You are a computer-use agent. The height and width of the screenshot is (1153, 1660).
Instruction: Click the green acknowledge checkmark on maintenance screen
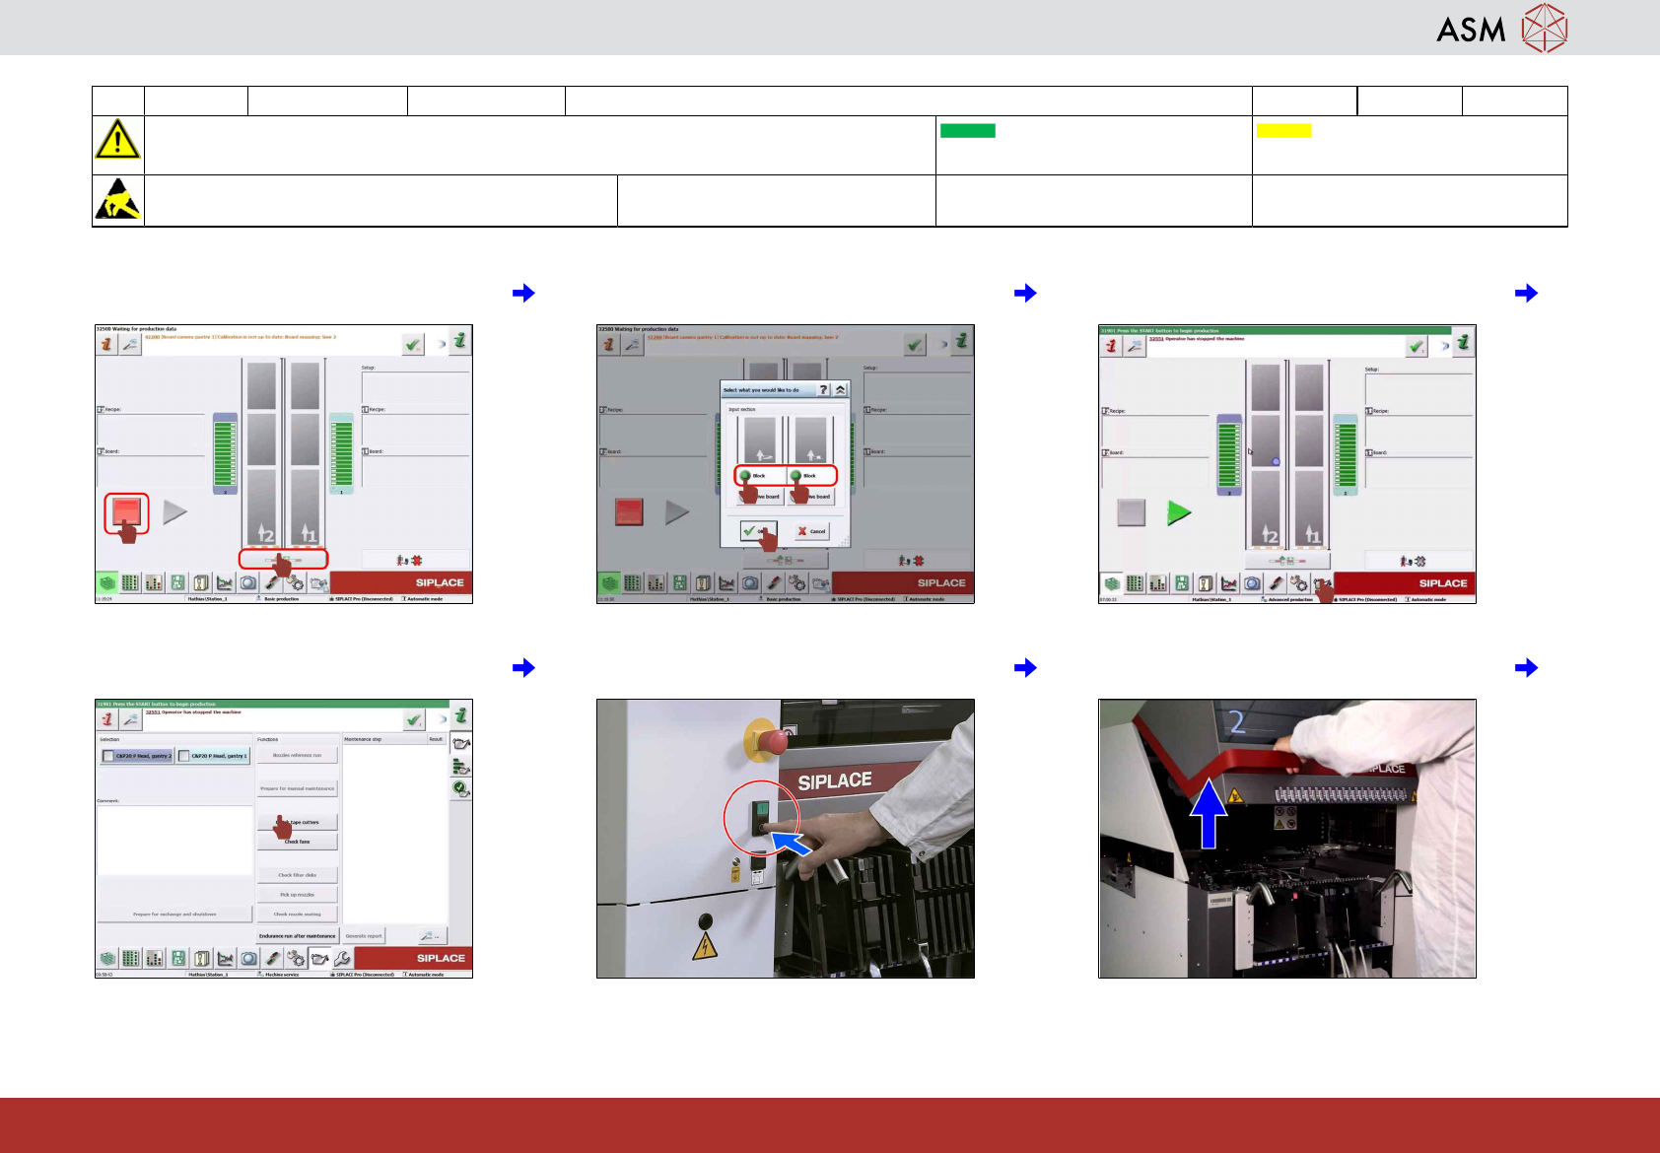click(x=414, y=719)
